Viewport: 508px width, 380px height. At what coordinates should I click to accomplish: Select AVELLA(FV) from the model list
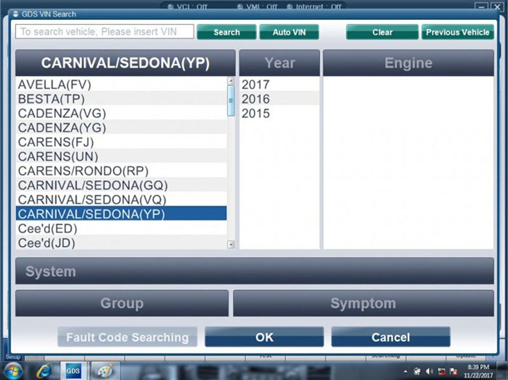[x=121, y=84]
